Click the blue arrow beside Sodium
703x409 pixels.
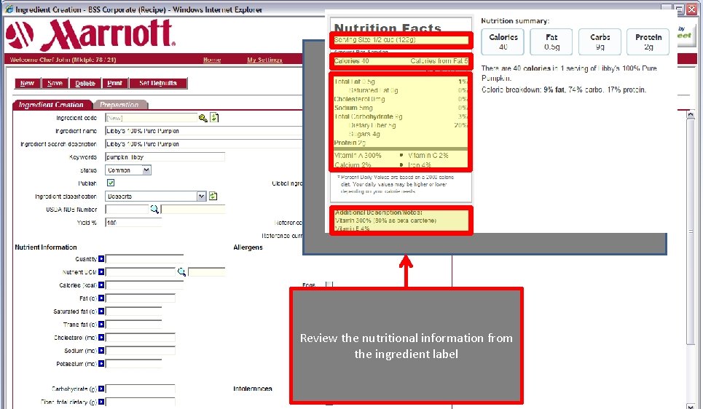(101, 350)
